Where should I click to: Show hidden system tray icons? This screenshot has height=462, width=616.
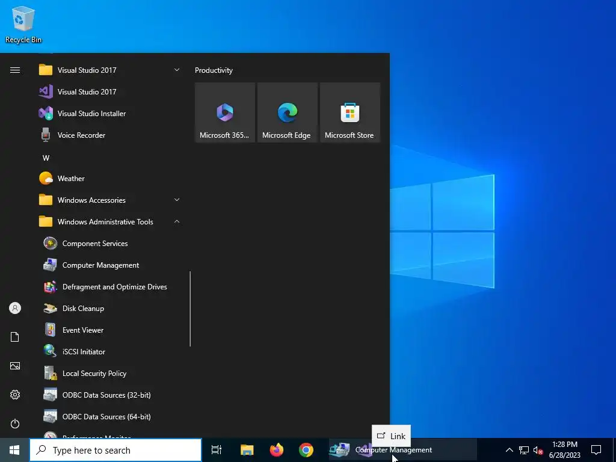click(x=509, y=450)
